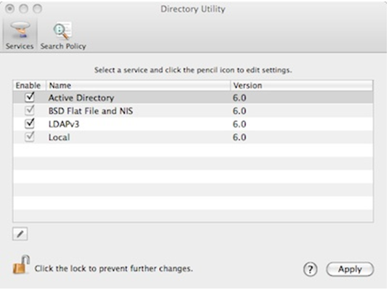Open help with the question mark button

click(x=310, y=269)
